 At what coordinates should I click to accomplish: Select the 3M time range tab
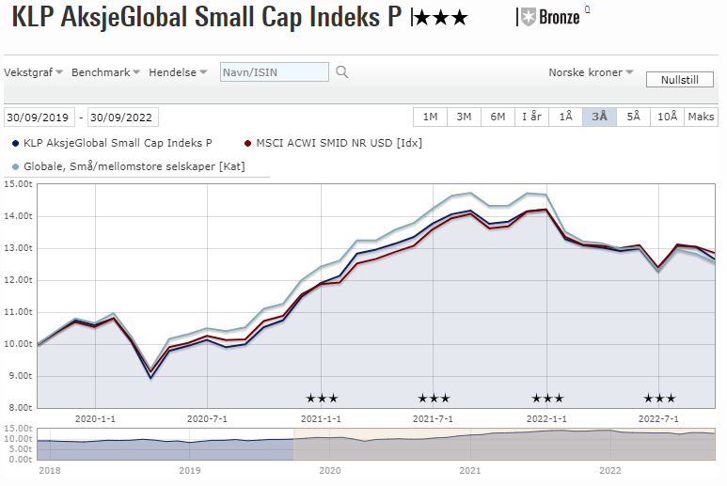tap(464, 117)
